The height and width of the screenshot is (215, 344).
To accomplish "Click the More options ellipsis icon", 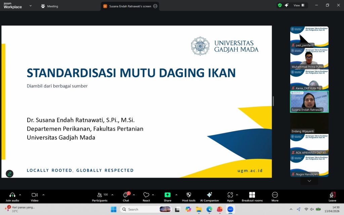I will tap(275, 195).
